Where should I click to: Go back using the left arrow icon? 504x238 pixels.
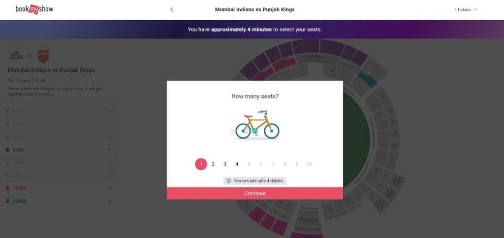172,10
